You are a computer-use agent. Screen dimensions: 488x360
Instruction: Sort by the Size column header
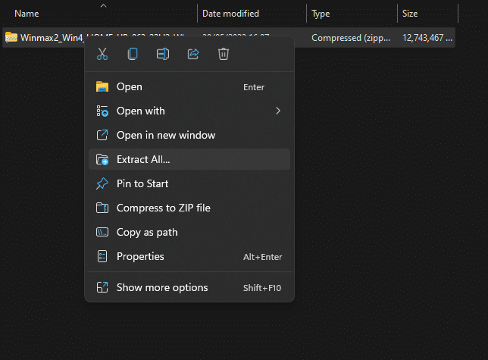coord(410,14)
